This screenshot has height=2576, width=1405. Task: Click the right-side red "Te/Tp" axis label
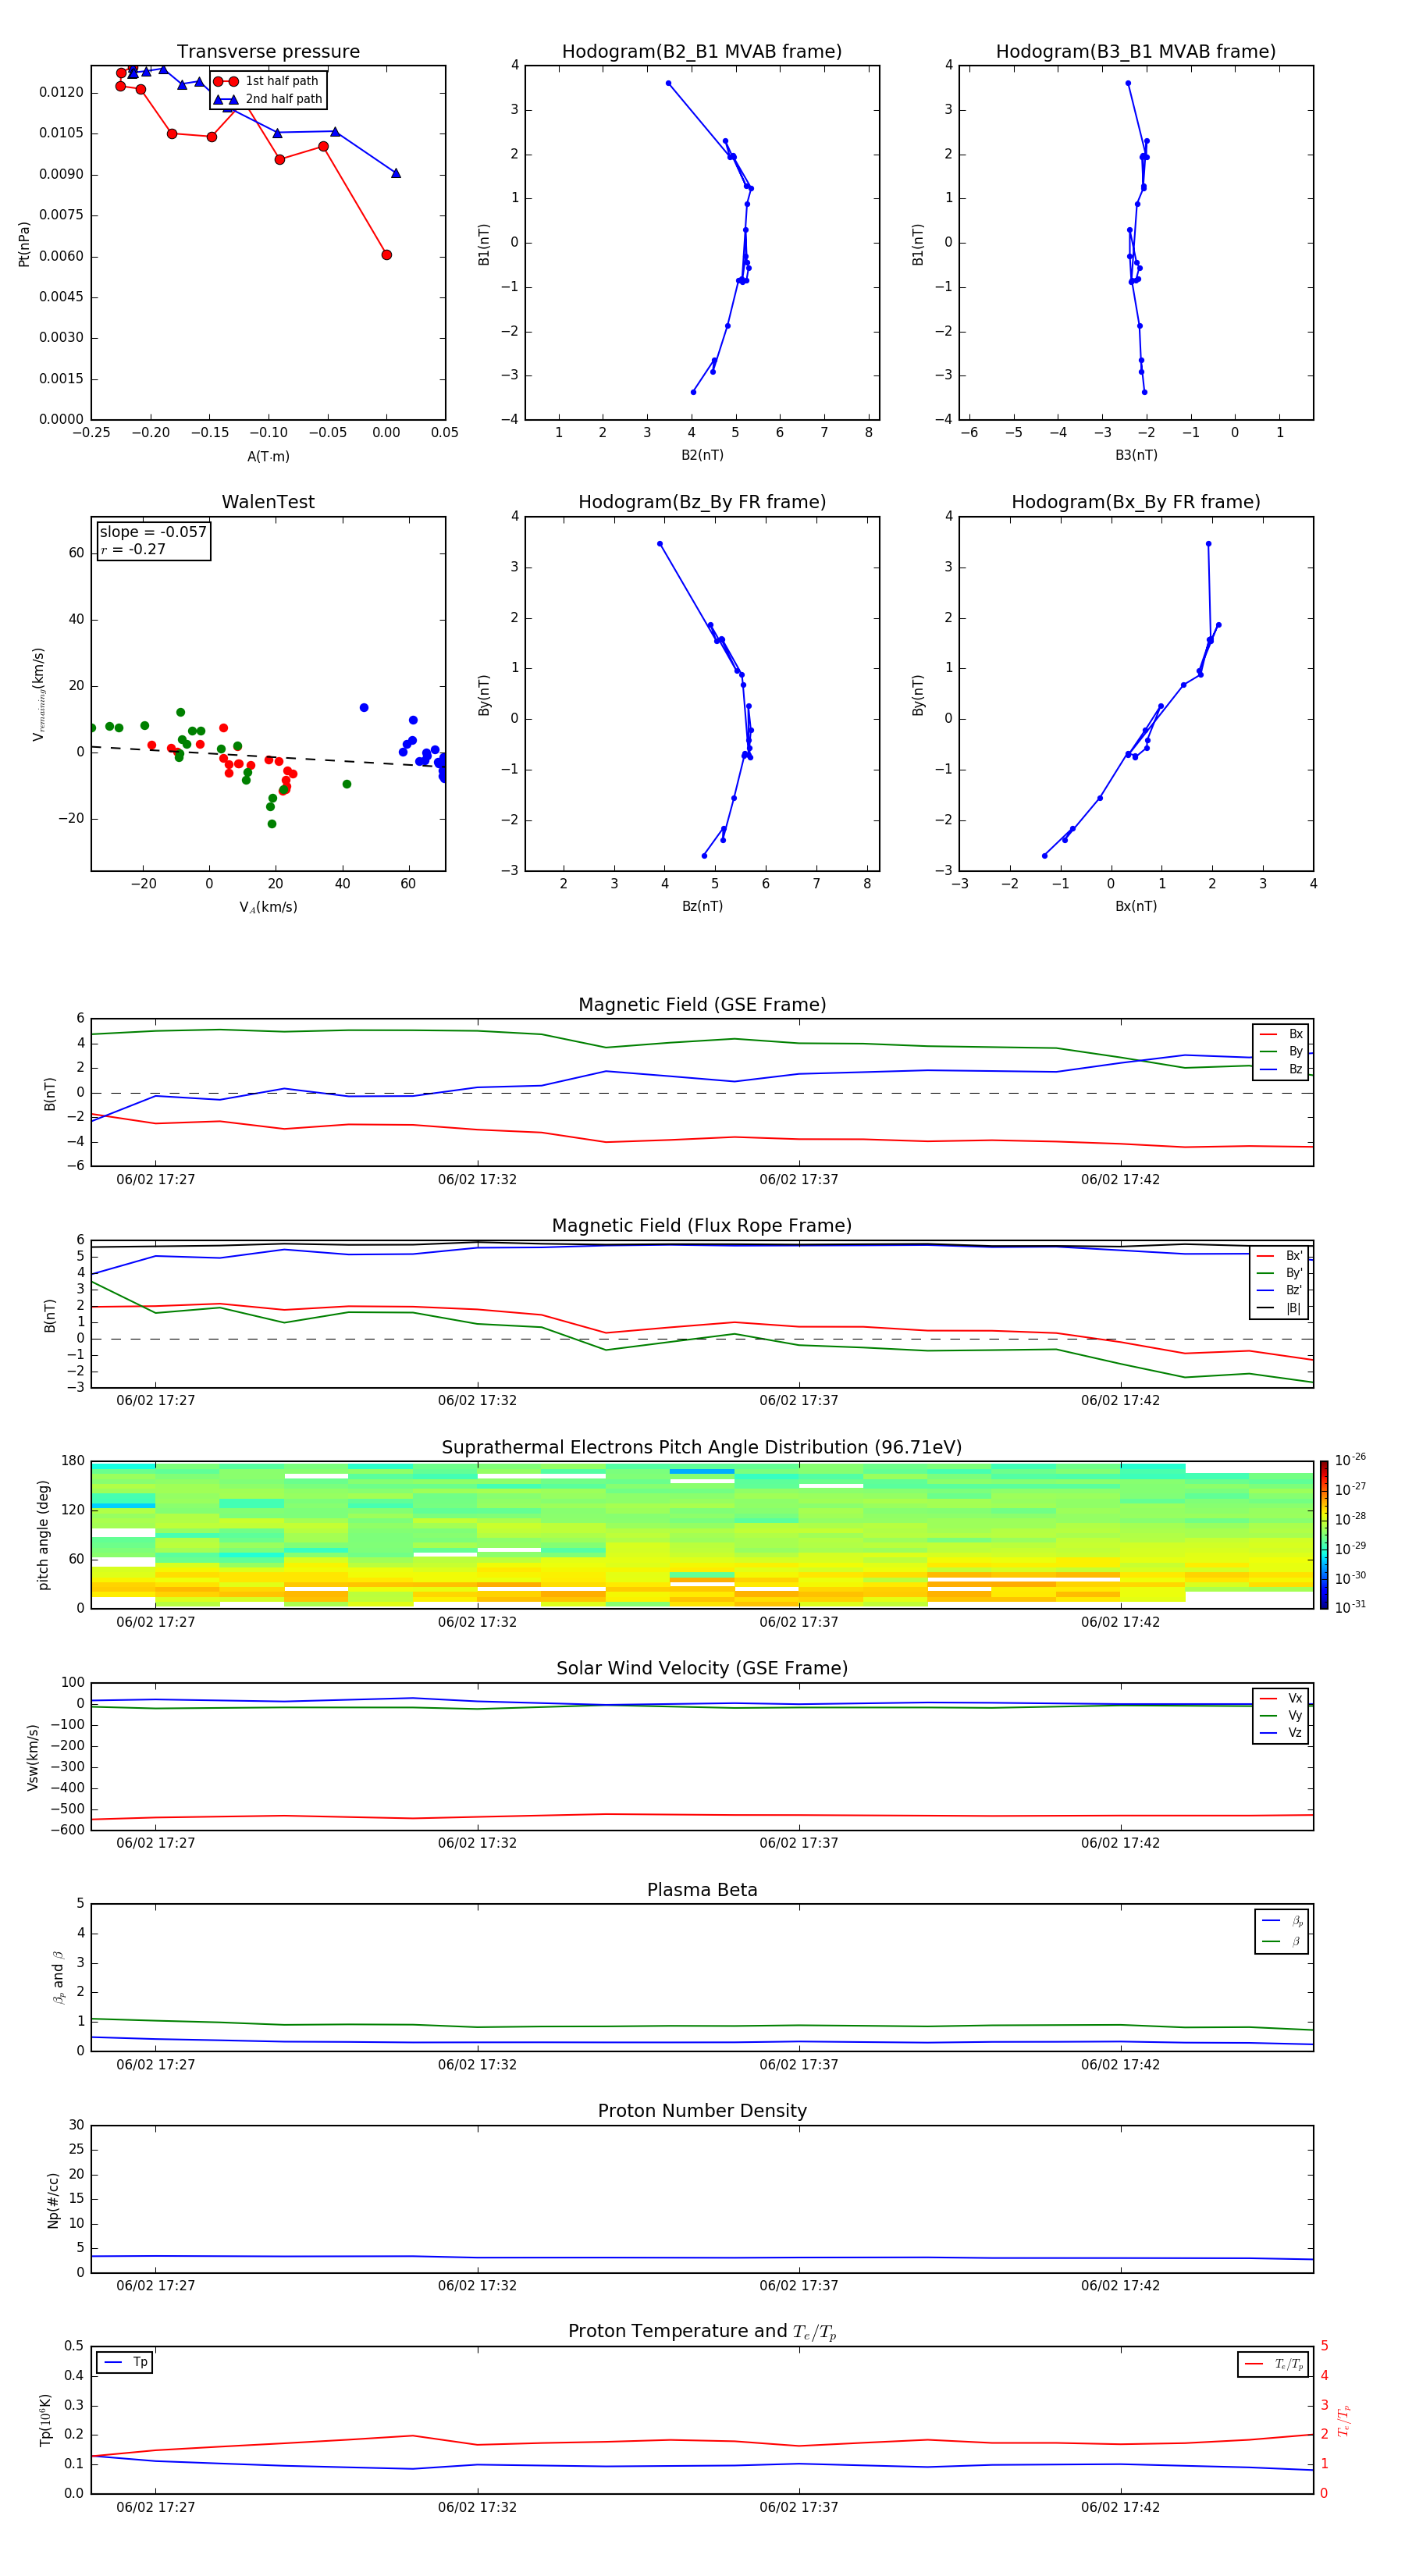(1344, 2421)
